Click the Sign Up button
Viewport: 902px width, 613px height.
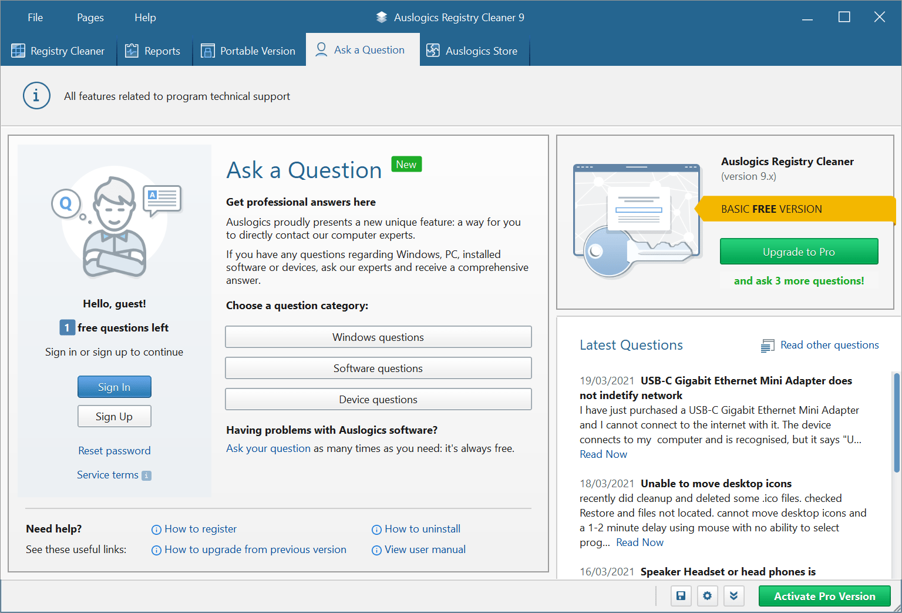coord(115,416)
